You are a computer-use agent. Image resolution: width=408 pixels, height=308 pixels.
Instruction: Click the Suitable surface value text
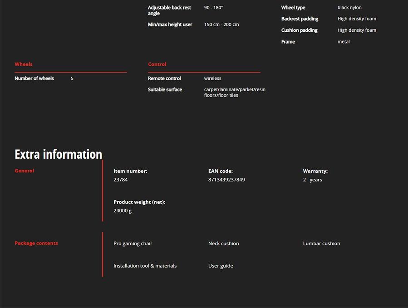pos(235,93)
